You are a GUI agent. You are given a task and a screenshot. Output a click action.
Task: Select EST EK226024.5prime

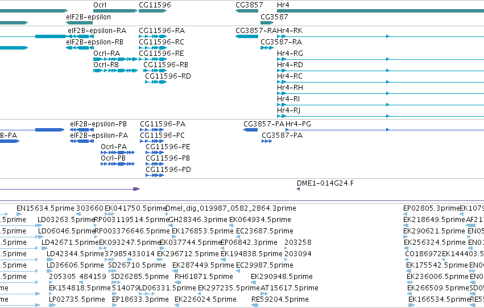coord(205,300)
